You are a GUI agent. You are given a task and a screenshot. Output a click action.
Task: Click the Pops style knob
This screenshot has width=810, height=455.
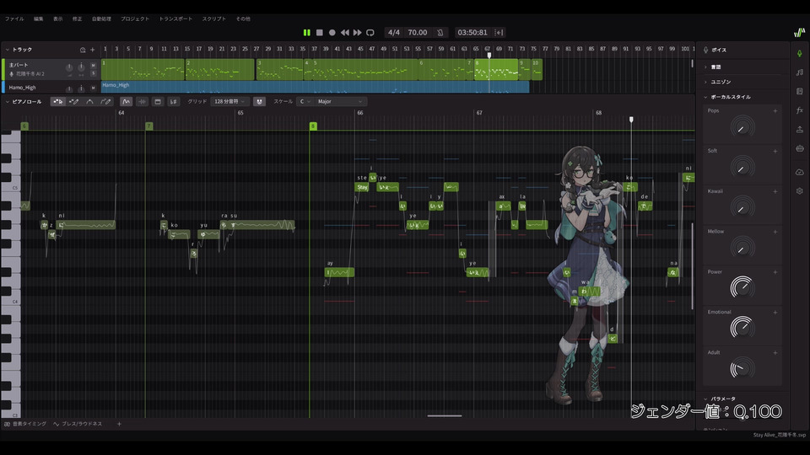pyautogui.click(x=742, y=127)
